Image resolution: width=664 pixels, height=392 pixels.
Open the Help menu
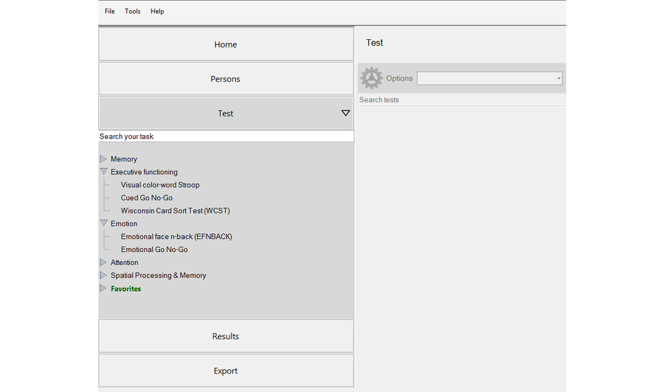(157, 11)
